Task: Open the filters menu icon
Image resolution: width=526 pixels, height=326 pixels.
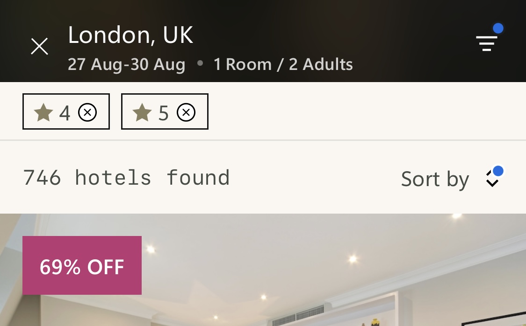Action: point(486,43)
